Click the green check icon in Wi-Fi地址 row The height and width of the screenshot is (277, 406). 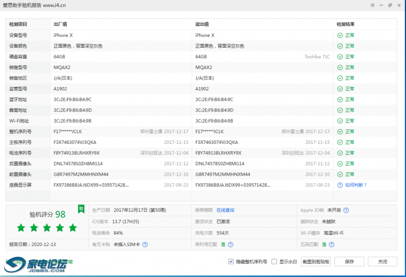[340, 121]
